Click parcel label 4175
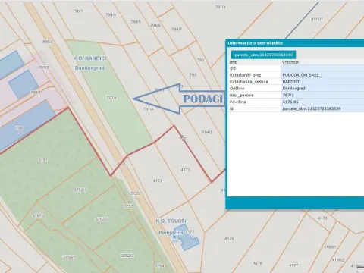 (229, 239)
